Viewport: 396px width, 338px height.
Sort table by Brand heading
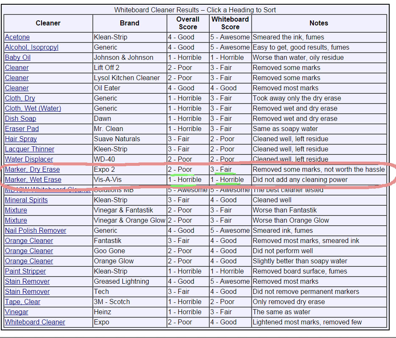[x=129, y=23]
